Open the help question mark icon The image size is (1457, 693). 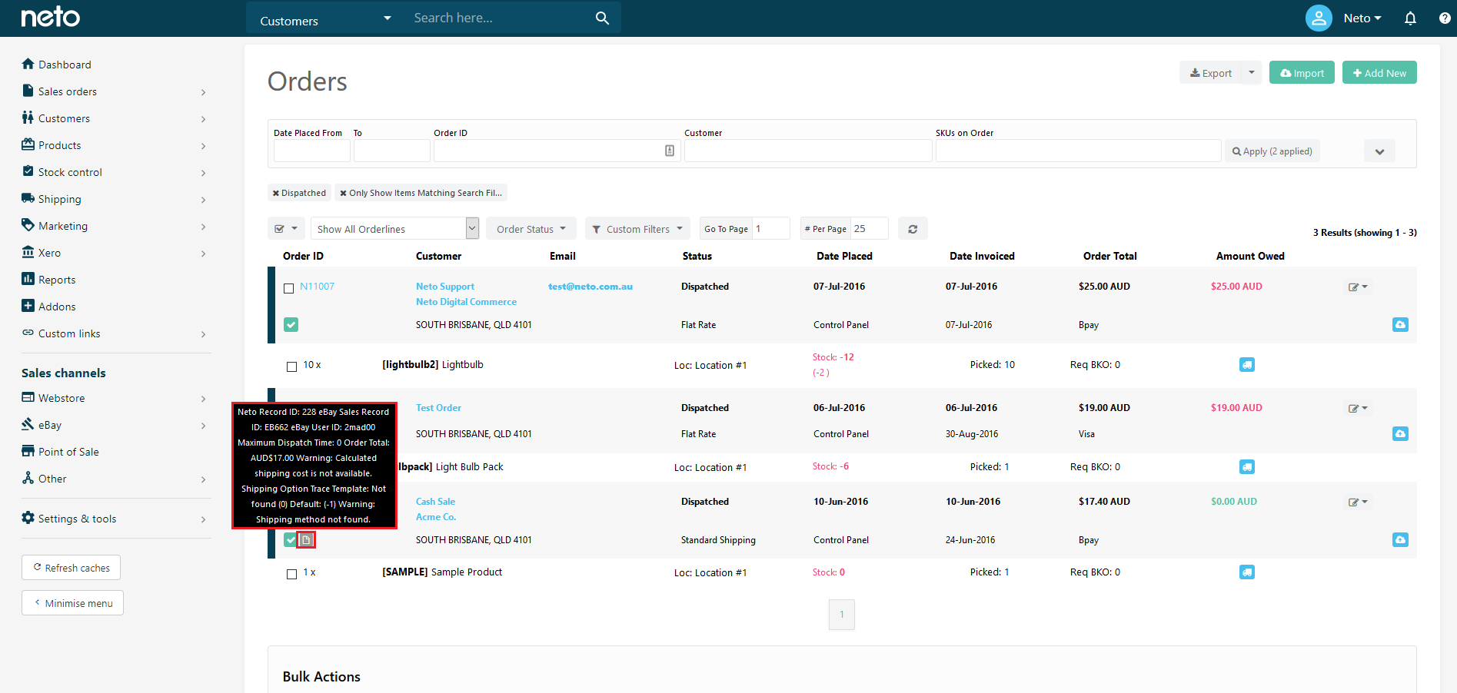click(x=1445, y=18)
